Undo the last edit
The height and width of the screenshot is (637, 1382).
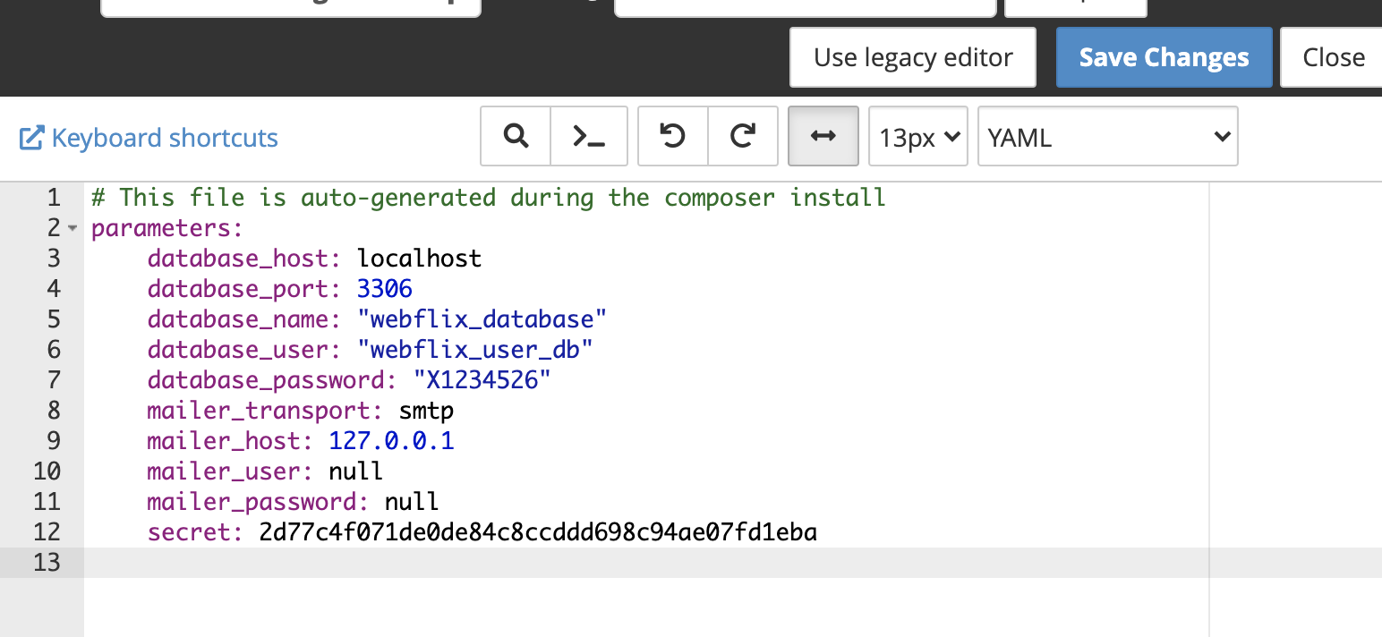[x=672, y=136]
